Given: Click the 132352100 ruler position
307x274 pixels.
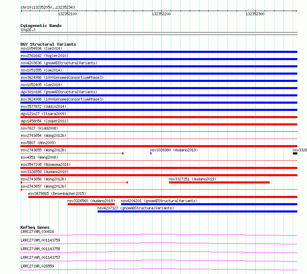Looking at the screenshot, I should click(x=67, y=14).
